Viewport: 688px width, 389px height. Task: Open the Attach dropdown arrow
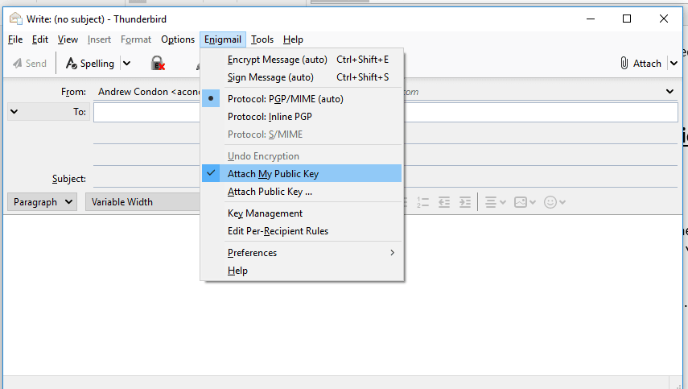[x=674, y=64]
